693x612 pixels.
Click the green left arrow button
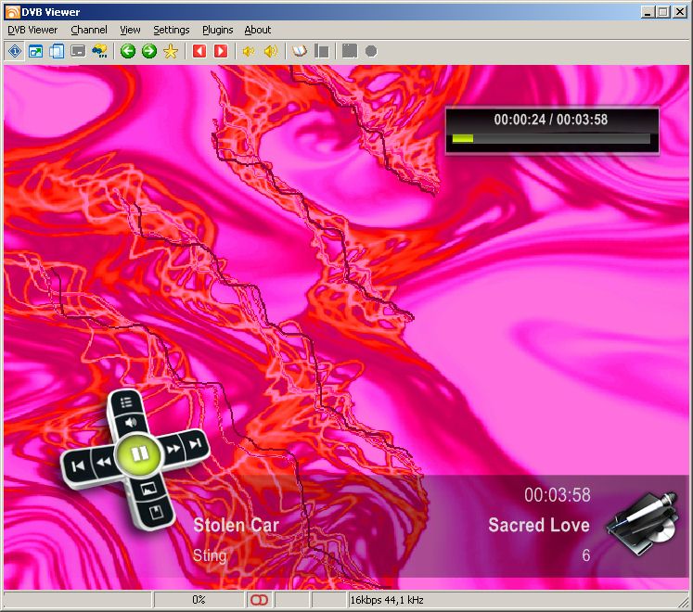click(x=128, y=51)
